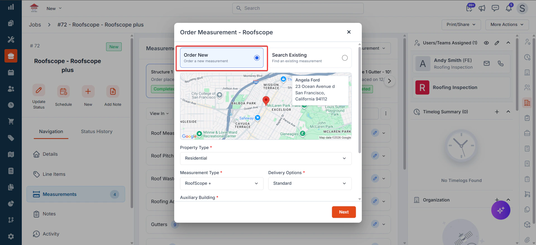Open the shopping cart icon in sidebar
The height and width of the screenshot is (245, 536).
(x=11, y=121)
